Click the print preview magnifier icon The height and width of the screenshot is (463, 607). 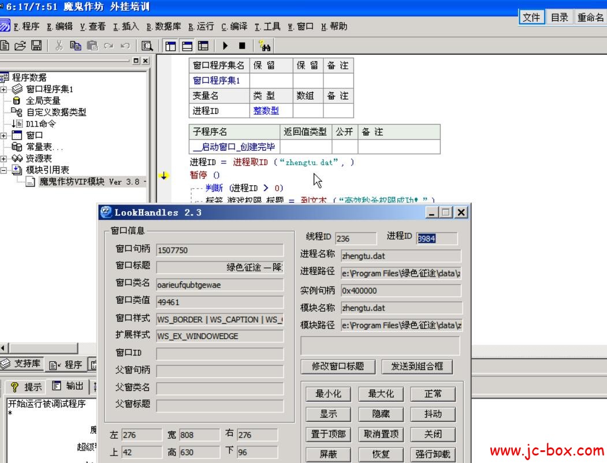coord(147,46)
